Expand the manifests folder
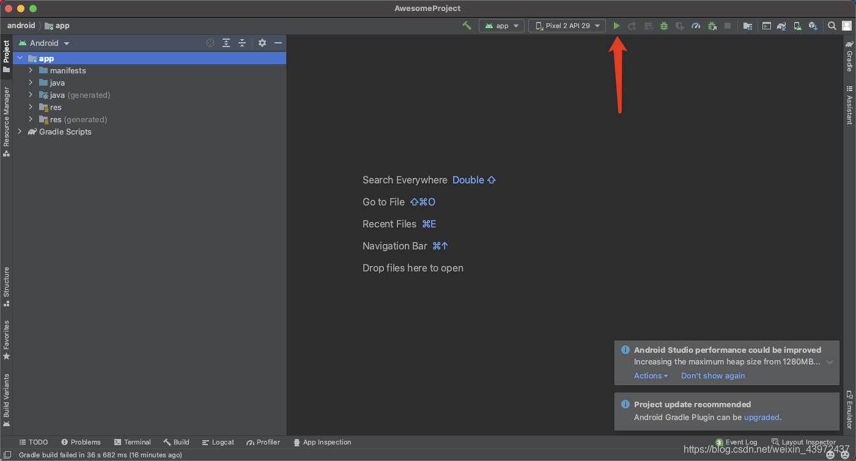The image size is (856, 461). (x=31, y=70)
